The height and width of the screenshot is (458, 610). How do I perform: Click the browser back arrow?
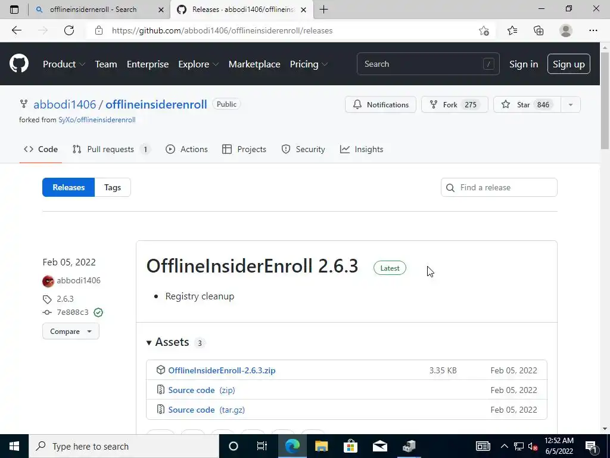point(16,30)
